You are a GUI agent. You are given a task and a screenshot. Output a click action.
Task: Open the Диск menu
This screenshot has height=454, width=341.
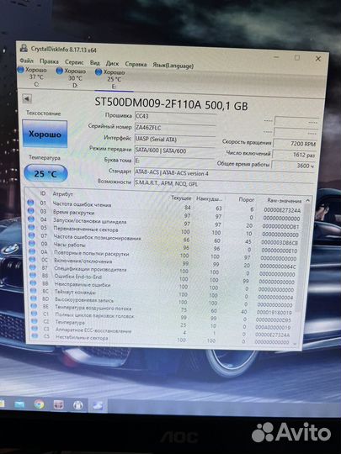click(x=112, y=63)
